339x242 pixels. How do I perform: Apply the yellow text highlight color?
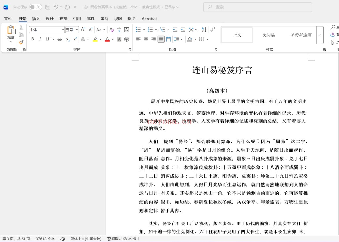tap(95, 39)
